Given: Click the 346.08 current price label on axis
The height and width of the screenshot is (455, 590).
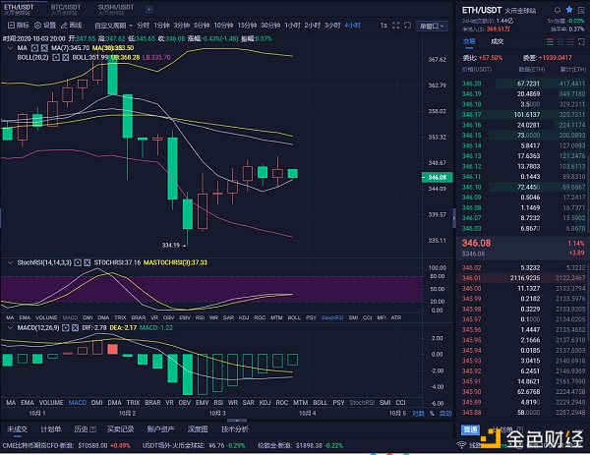Looking at the screenshot, I should click(437, 177).
